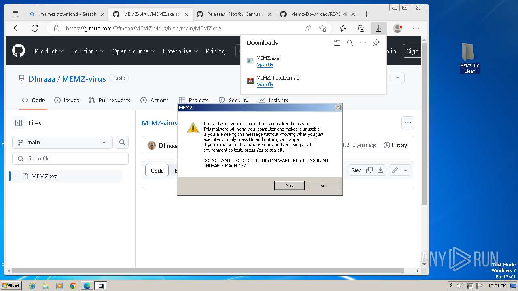Click the Pricing link
Image resolution: width=518 pixels, height=291 pixels.
point(215,51)
